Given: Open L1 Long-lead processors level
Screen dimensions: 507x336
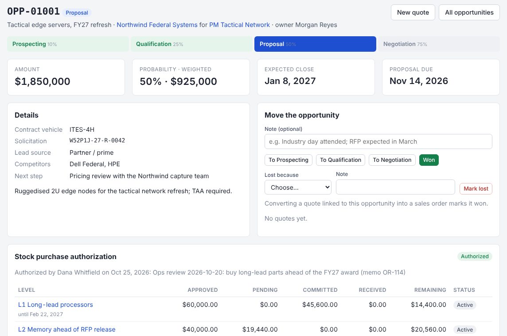Looking at the screenshot, I should (55, 305).
